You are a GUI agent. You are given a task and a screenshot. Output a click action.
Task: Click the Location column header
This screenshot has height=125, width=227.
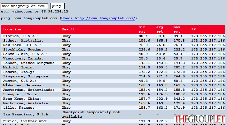pos(12,29)
